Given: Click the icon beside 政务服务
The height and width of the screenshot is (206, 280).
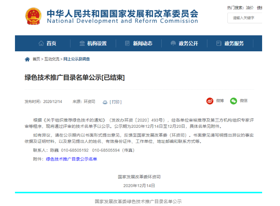Looking at the screenshot, I should click(x=219, y=43).
